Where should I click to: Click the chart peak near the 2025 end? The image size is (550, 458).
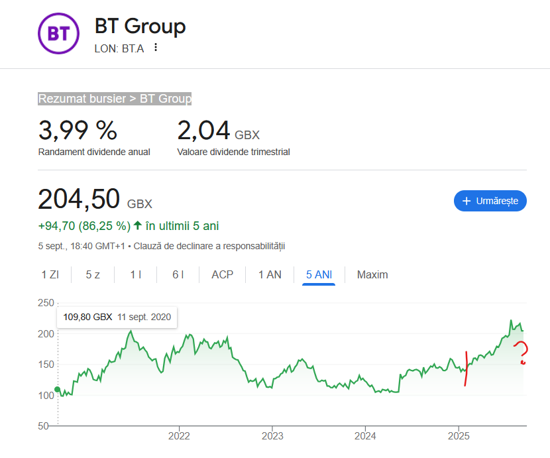pos(511,321)
